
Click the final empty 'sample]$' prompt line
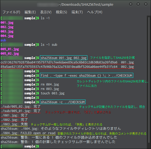tap(20, 146)
